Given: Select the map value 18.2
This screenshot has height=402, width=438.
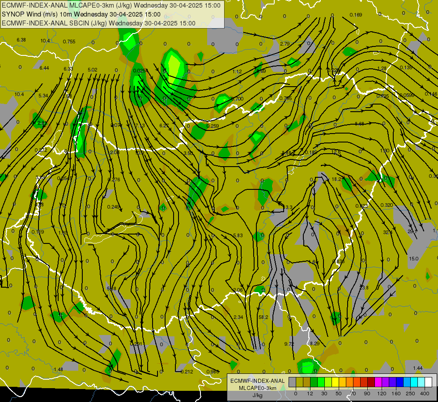Looking at the screenshot, I should (336, 179).
